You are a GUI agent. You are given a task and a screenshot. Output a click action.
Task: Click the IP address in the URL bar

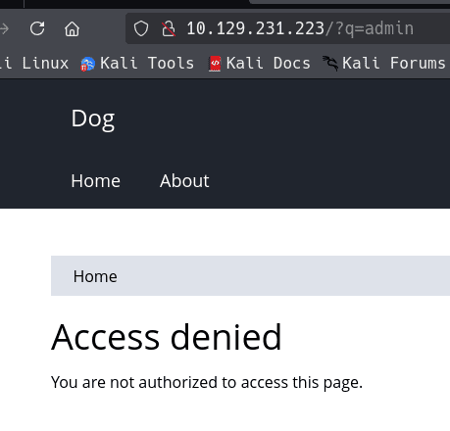255,28
